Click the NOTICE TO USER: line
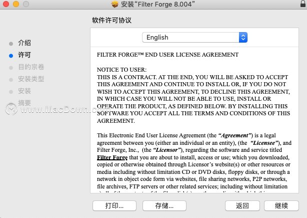The width and height of the screenshot is (307, 218). pyautogui.click(x=122, y=70)
